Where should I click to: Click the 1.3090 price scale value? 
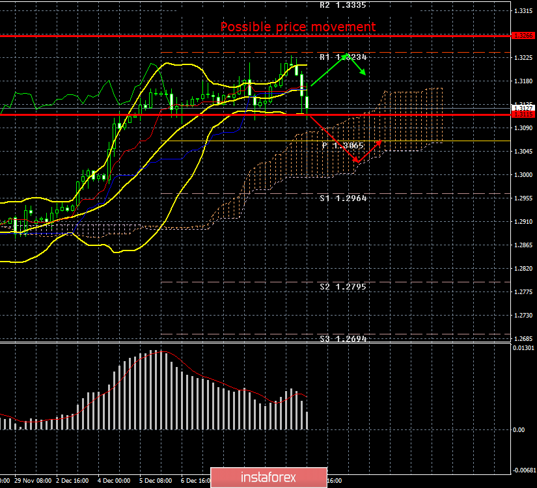[523, 128]
